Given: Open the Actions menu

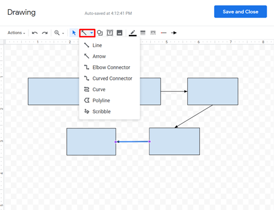Looking at the screenshot, I should 16,33.
